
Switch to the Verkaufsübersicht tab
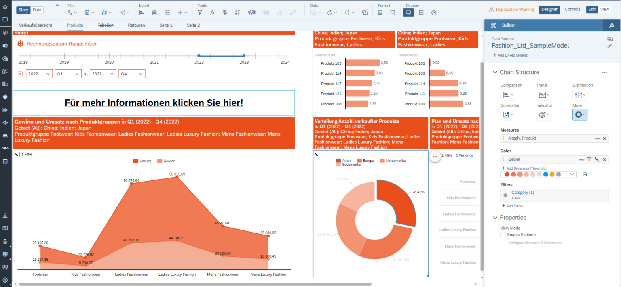click(36, 25)
